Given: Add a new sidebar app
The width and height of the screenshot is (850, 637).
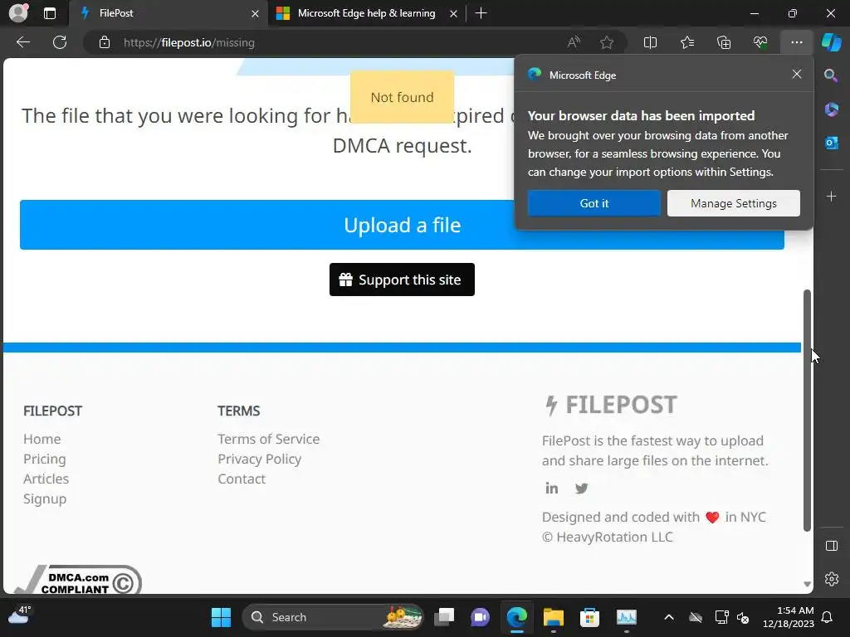Looking at the screenshot, I should [x=831, y=196].
